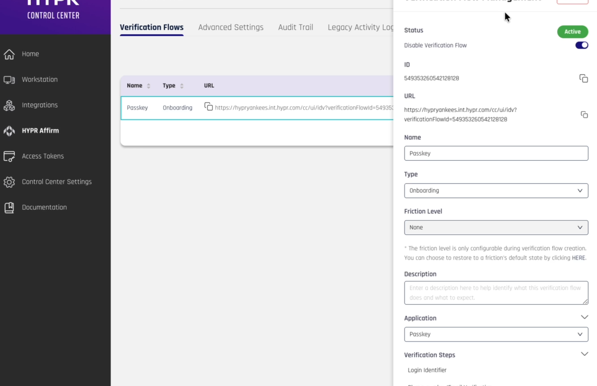Click the Access Tokens icon
This screenshot has width=597, height=386.
tap(9, 156)
